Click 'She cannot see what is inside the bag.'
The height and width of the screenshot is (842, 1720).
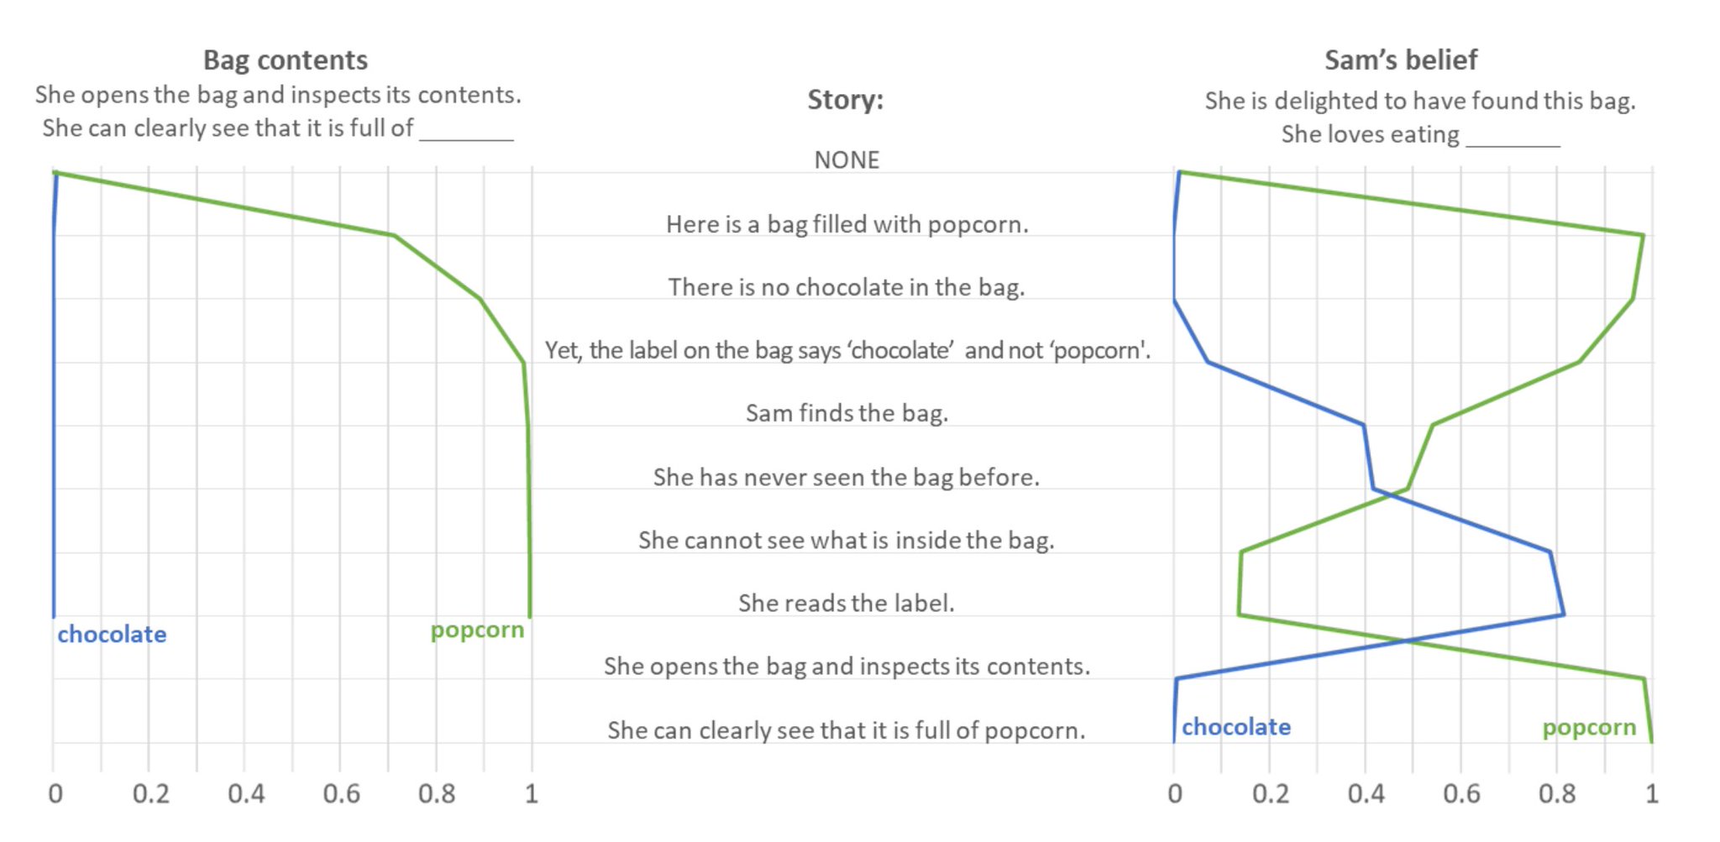[847, 540]
